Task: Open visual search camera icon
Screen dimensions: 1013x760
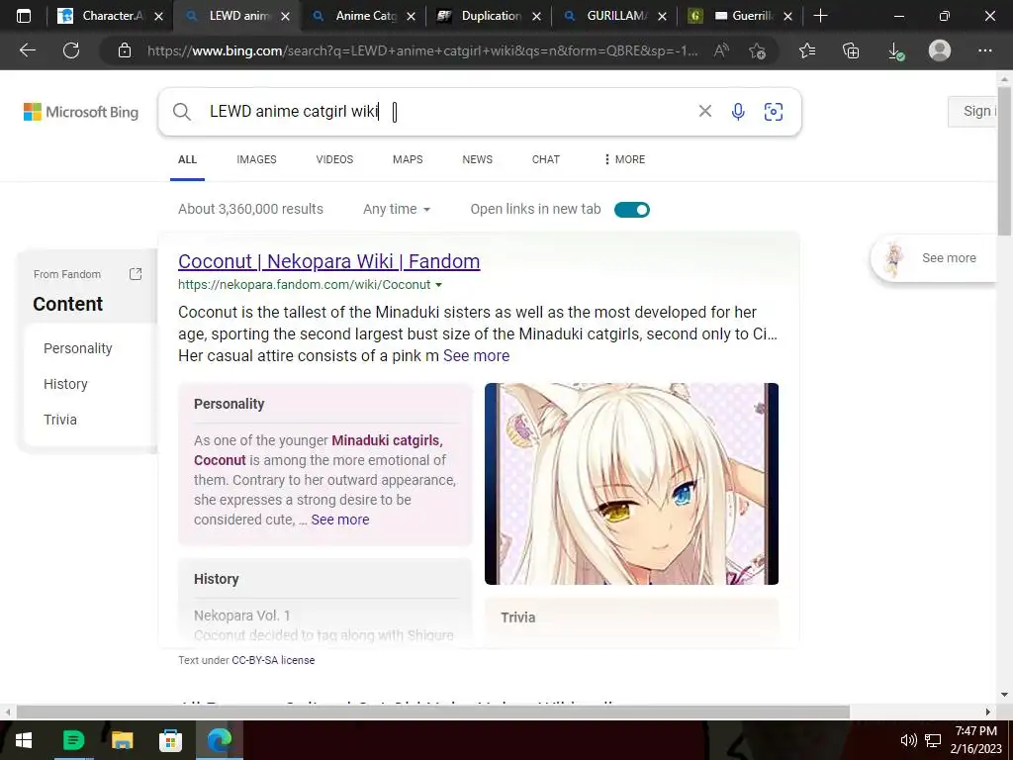Action: [774, 112]
